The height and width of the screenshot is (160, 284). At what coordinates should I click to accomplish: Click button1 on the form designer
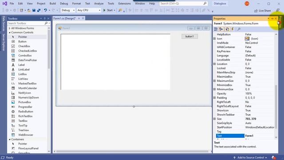[189, 36]
